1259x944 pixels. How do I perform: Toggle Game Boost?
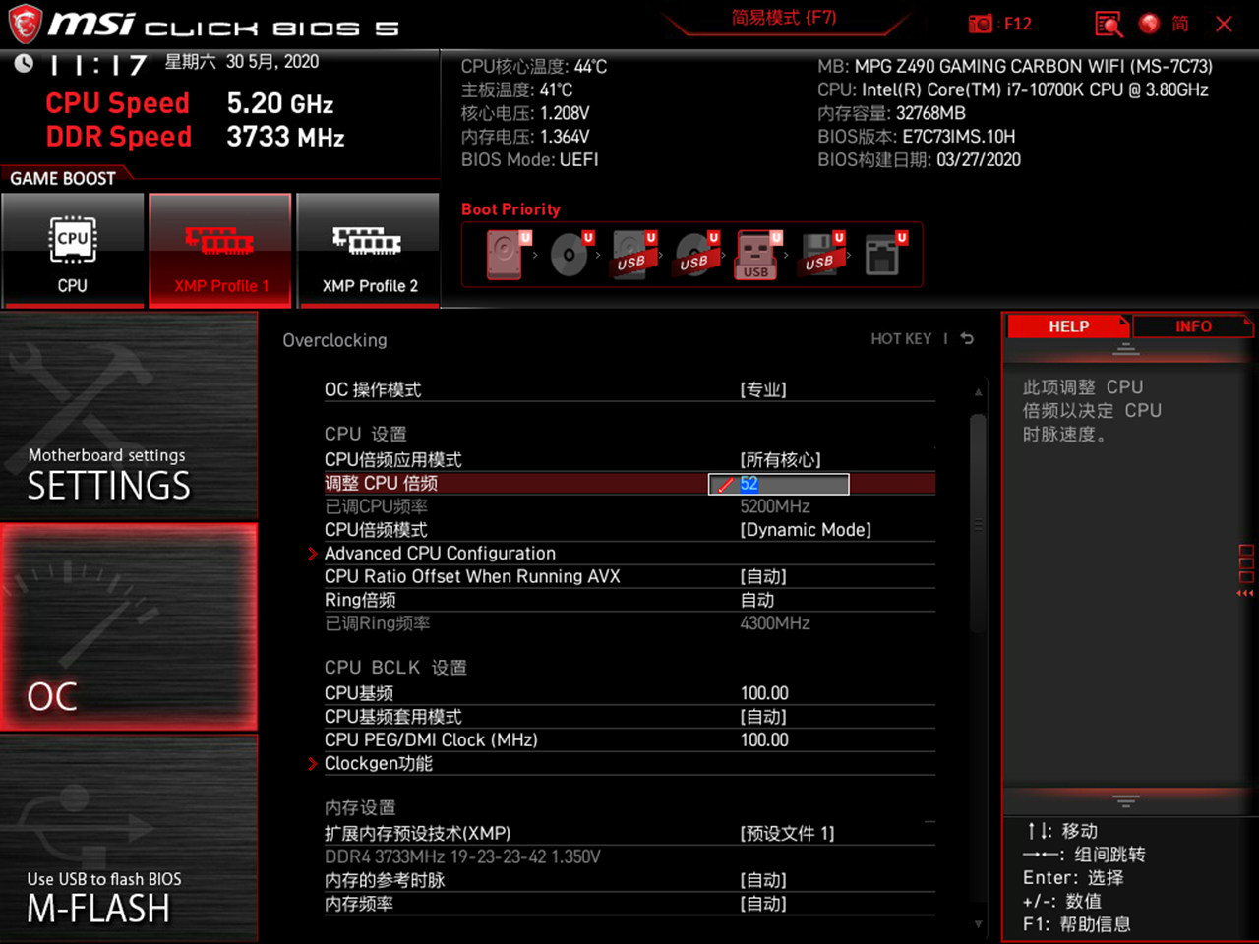click(59, 178)
